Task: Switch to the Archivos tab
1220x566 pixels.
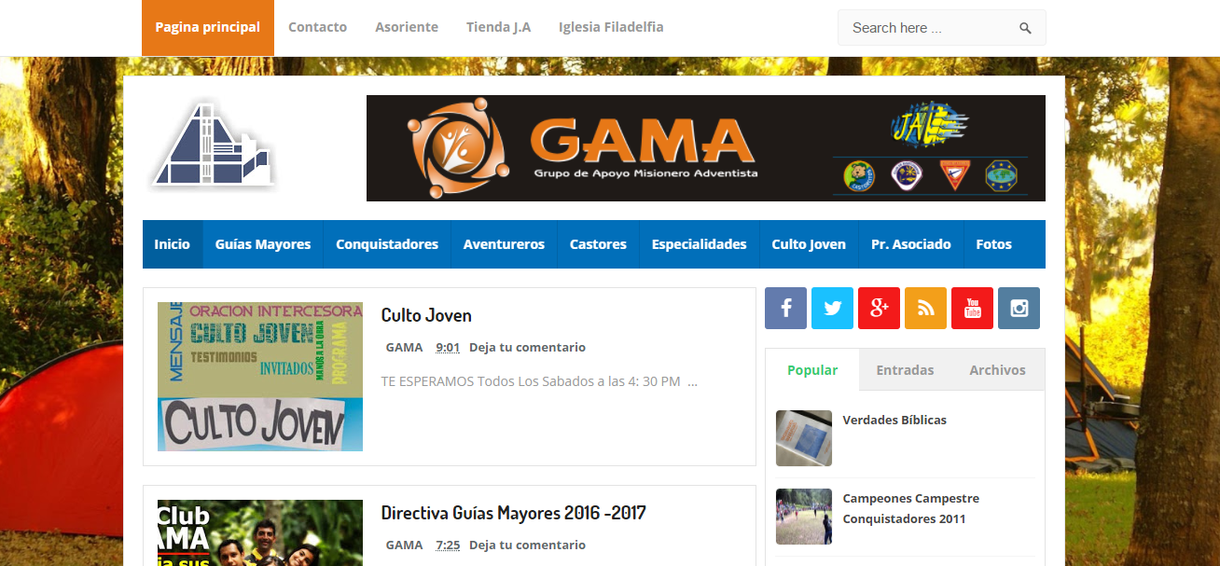Action: pyautogui.click(x=997, y=370)
